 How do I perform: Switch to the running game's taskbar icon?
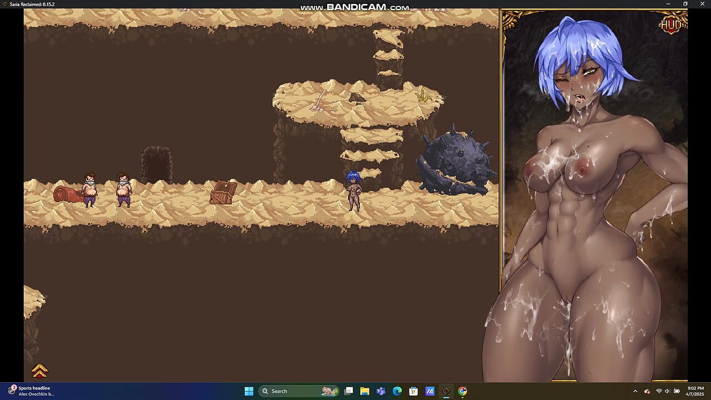(x=446, y=391)
